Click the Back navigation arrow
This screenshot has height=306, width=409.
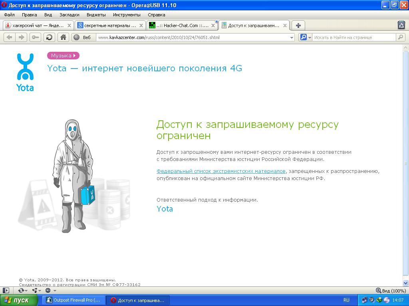[x=10, y=37]
